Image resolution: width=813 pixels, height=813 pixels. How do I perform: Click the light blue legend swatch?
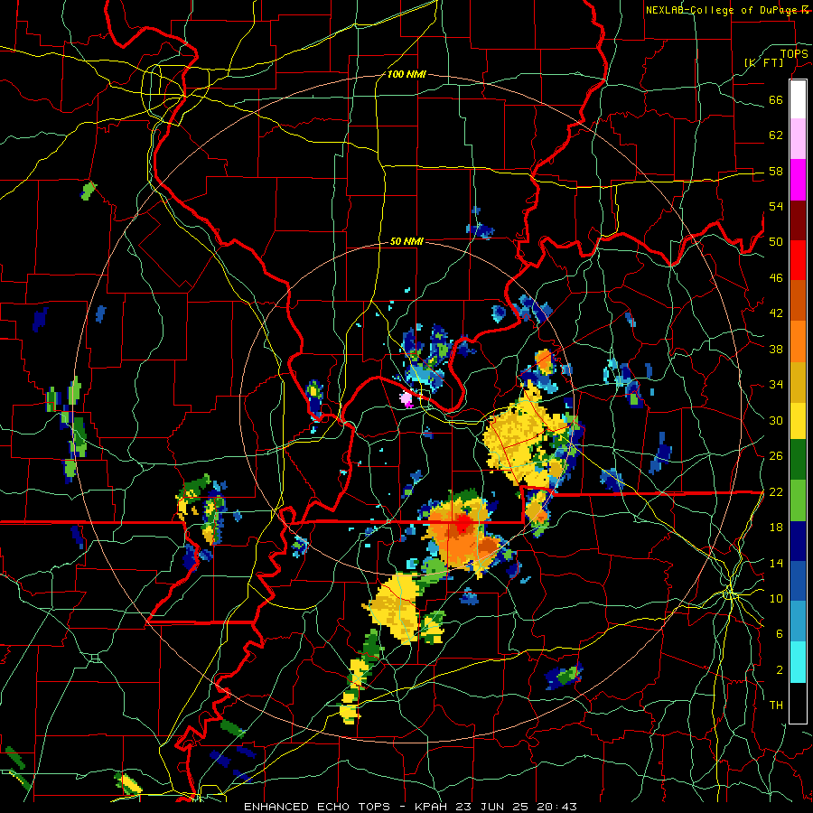(x=798, y=621)
